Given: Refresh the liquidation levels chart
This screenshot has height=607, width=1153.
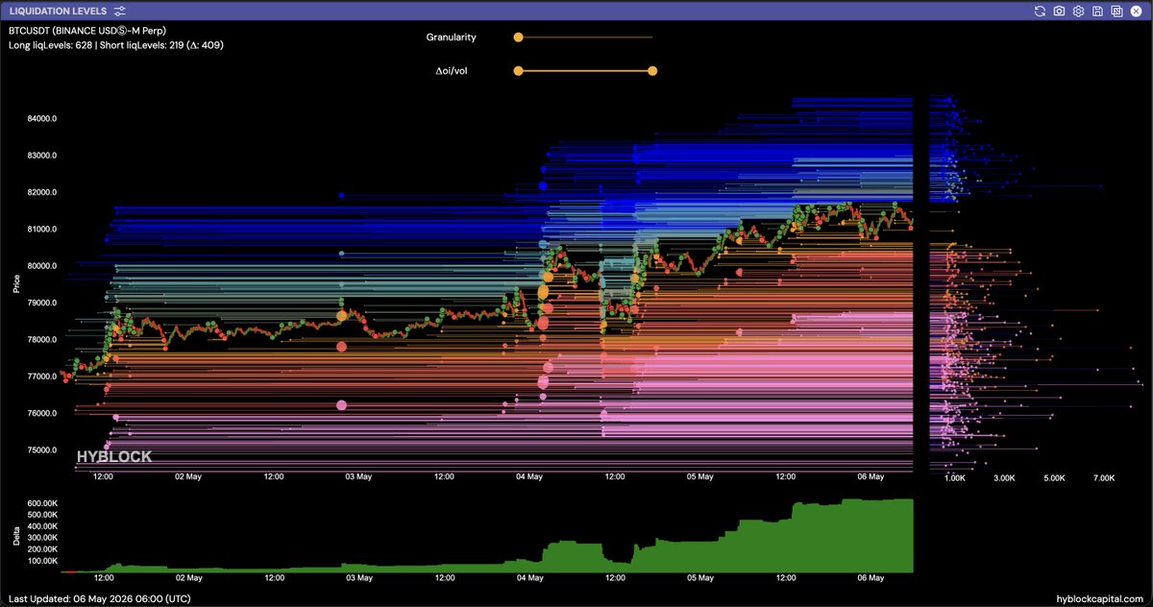Looking at the screenshot, I should (x=1039, y=11).
